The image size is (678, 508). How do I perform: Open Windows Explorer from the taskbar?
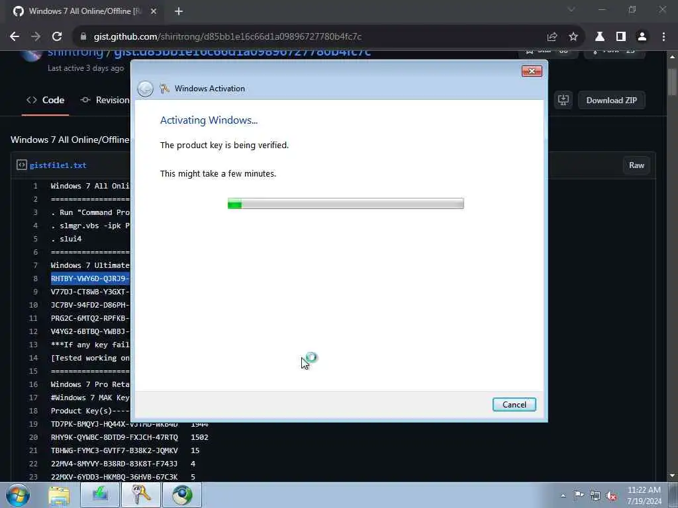pos(59,495)
